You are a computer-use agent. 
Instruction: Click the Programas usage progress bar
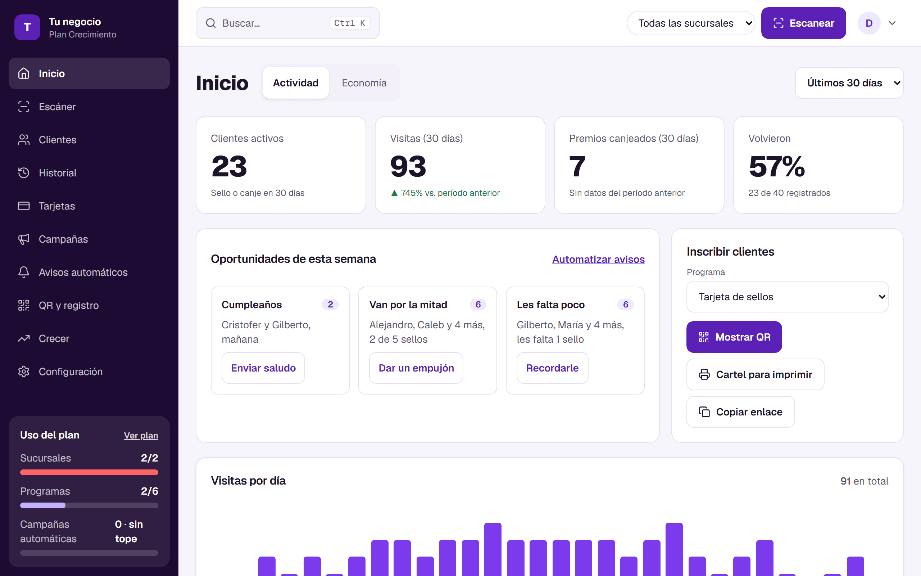[x=89, y=505]
